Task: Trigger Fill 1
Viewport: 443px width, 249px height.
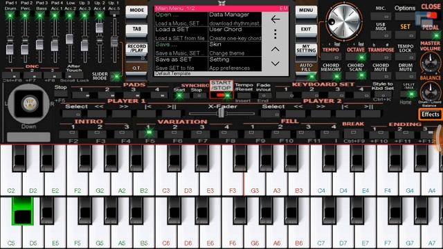Action: [x=252, y=133]
